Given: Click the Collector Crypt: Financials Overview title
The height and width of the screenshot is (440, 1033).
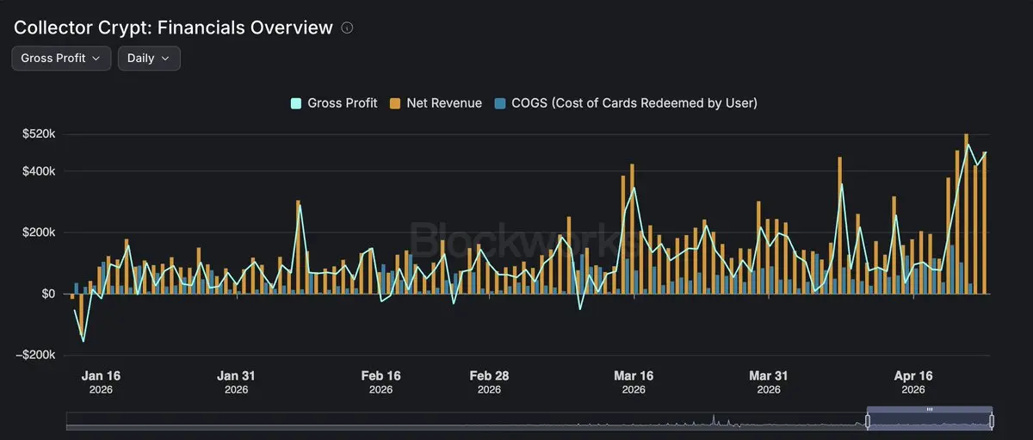Looking at the screenshot, I should (173, 28).
